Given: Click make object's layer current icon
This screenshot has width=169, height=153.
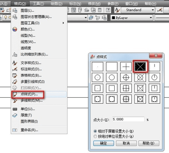Looking at the screenshot, I should pos(91,18).
